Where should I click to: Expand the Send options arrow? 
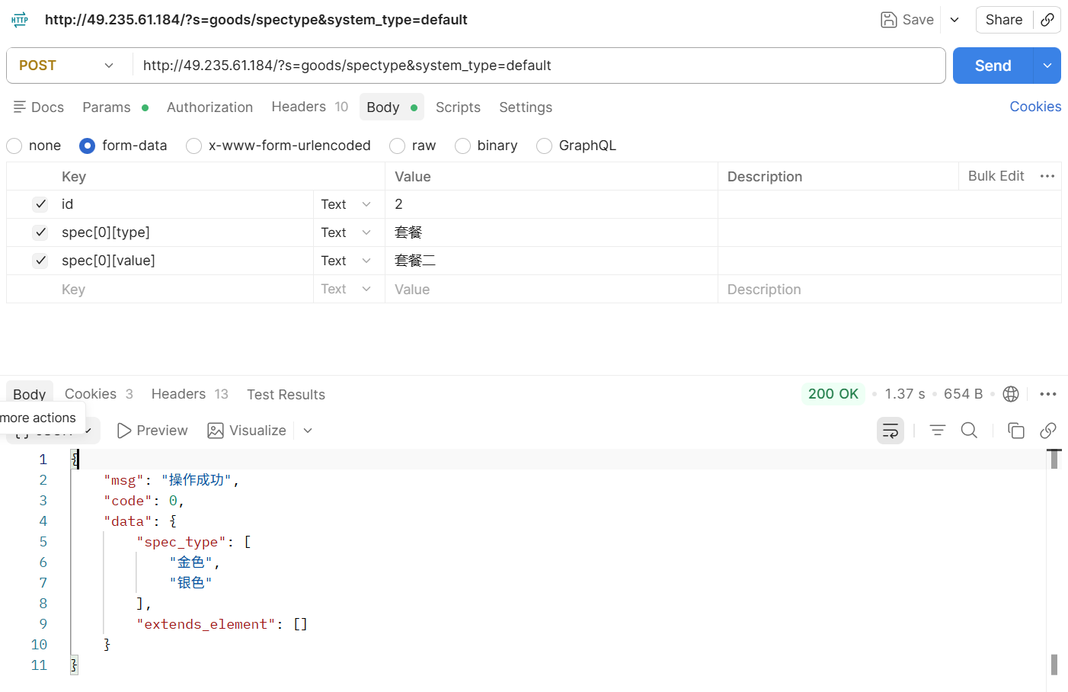point(1047,66)
